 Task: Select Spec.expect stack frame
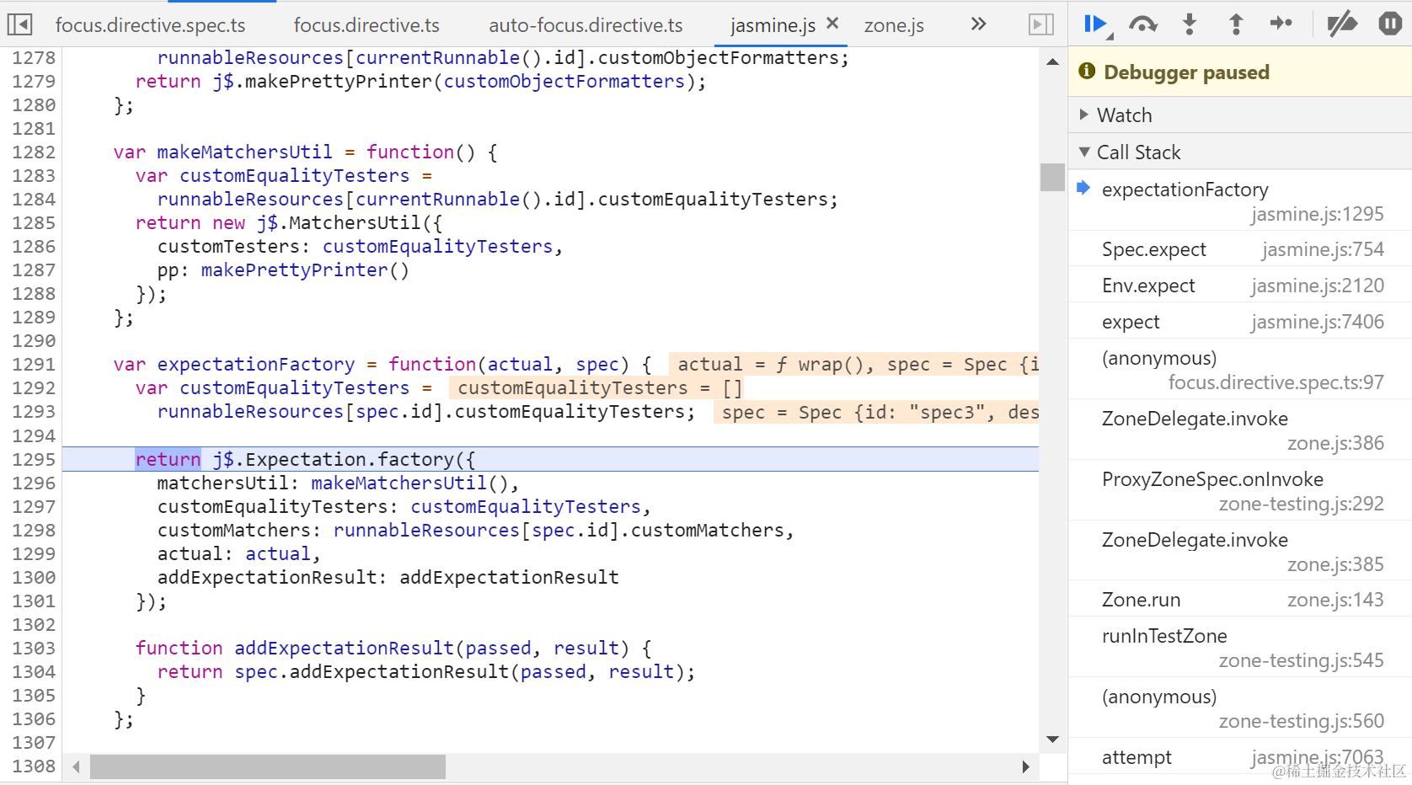(x=1240, y=249)
